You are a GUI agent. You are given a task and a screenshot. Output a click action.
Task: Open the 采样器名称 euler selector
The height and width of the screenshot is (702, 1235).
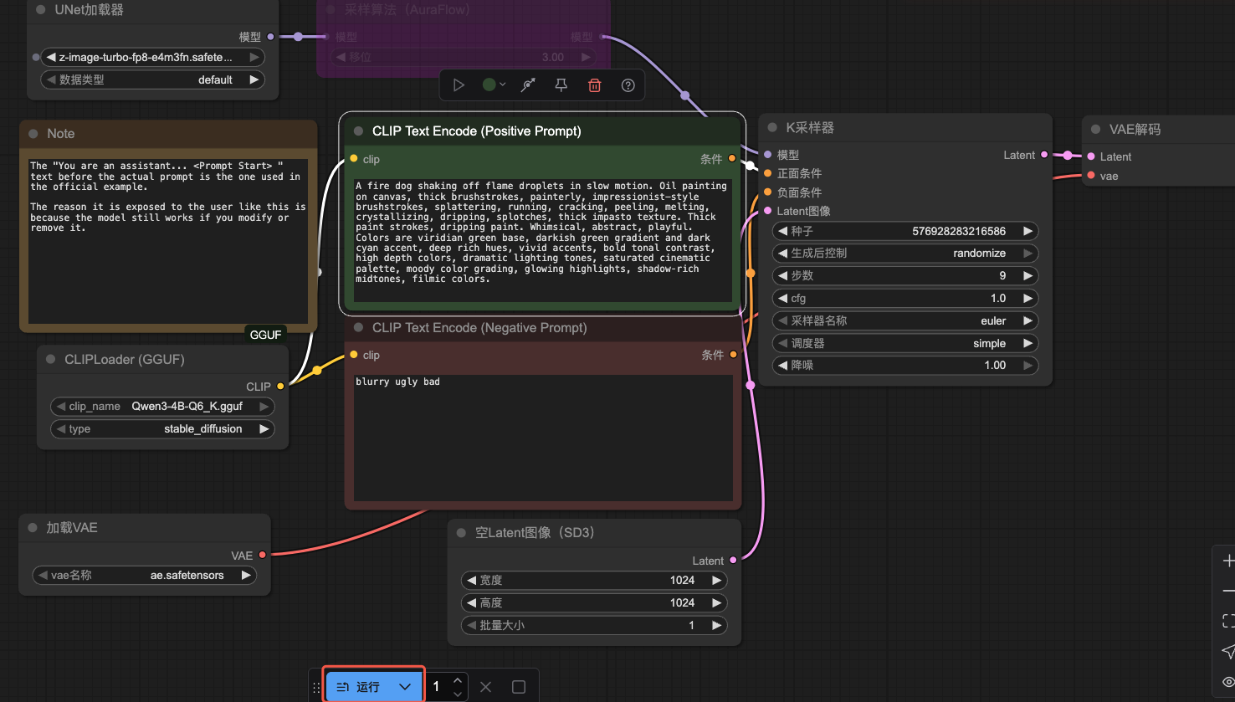click(x=904, y=320)
